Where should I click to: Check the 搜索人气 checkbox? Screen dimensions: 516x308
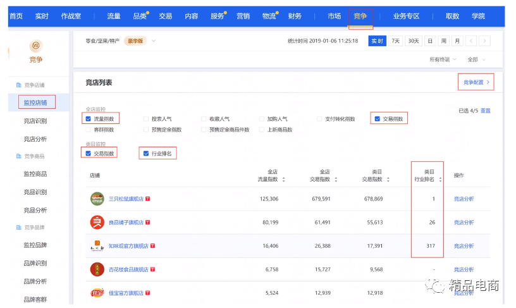tap(146, 119)
